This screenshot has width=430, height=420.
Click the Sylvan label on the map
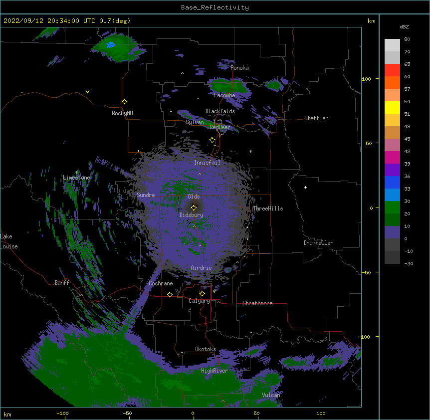pyautogui.click(x=195, y=122)
